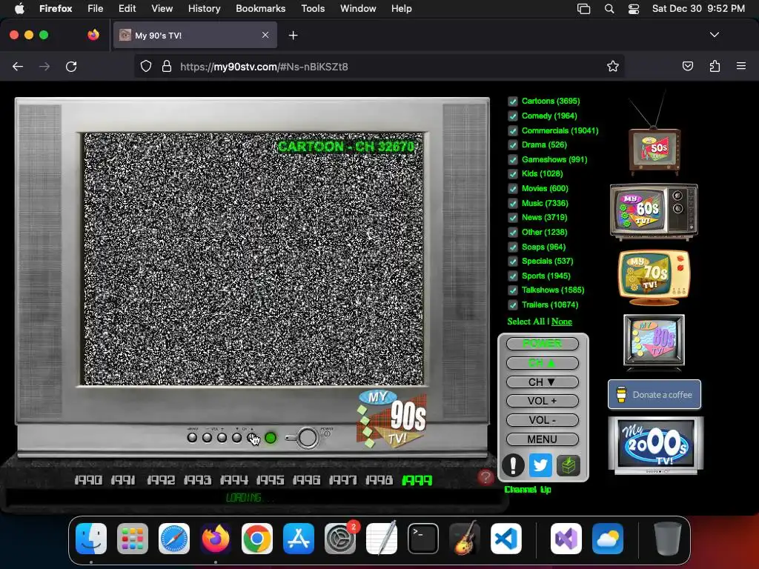Open the Bookmarks menu
Screen dimensions: 759x569
coord(260,9)
